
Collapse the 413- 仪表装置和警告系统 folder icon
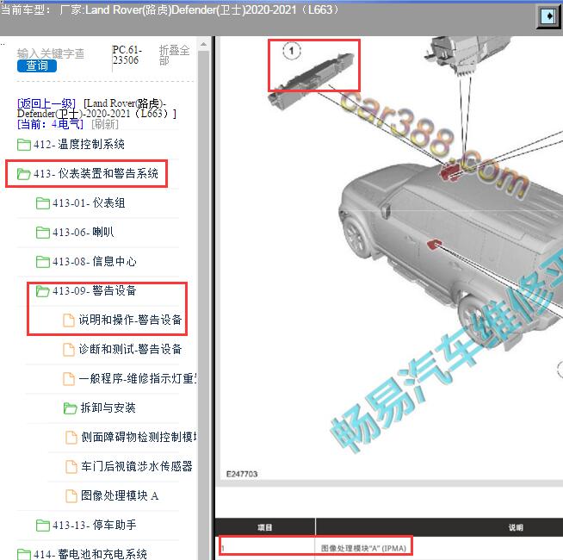(x=24, y=174)
